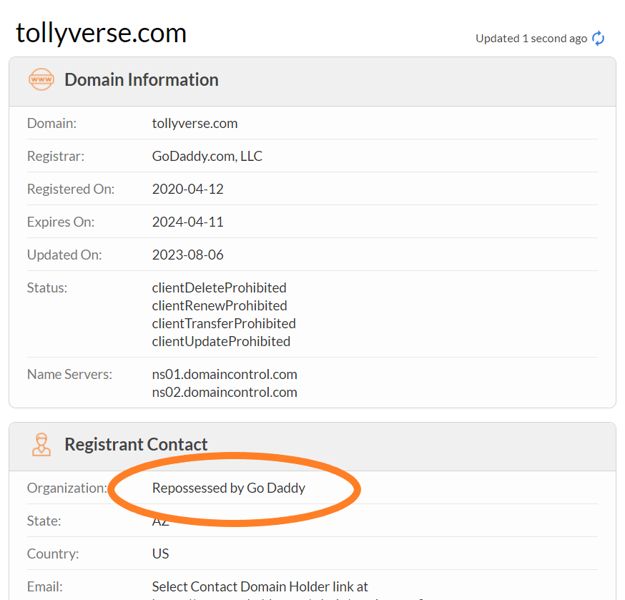Select 'Repossessed by Go Daddy' organization value
625x600 pixels.
click(x=229, y=488)
